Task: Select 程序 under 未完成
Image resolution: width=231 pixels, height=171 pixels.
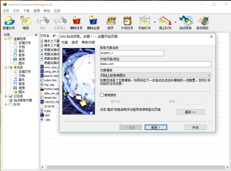Action: (19, 84)
